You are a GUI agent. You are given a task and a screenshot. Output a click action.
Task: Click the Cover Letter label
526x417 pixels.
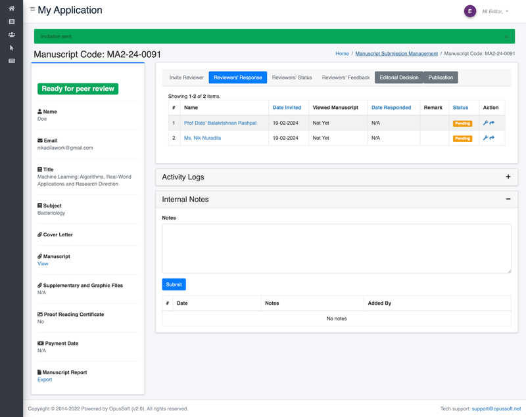coord(58,234)
